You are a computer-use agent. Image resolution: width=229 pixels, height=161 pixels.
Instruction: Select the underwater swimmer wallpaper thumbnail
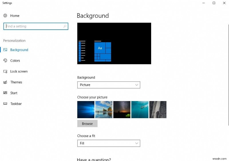coord(140,110)
